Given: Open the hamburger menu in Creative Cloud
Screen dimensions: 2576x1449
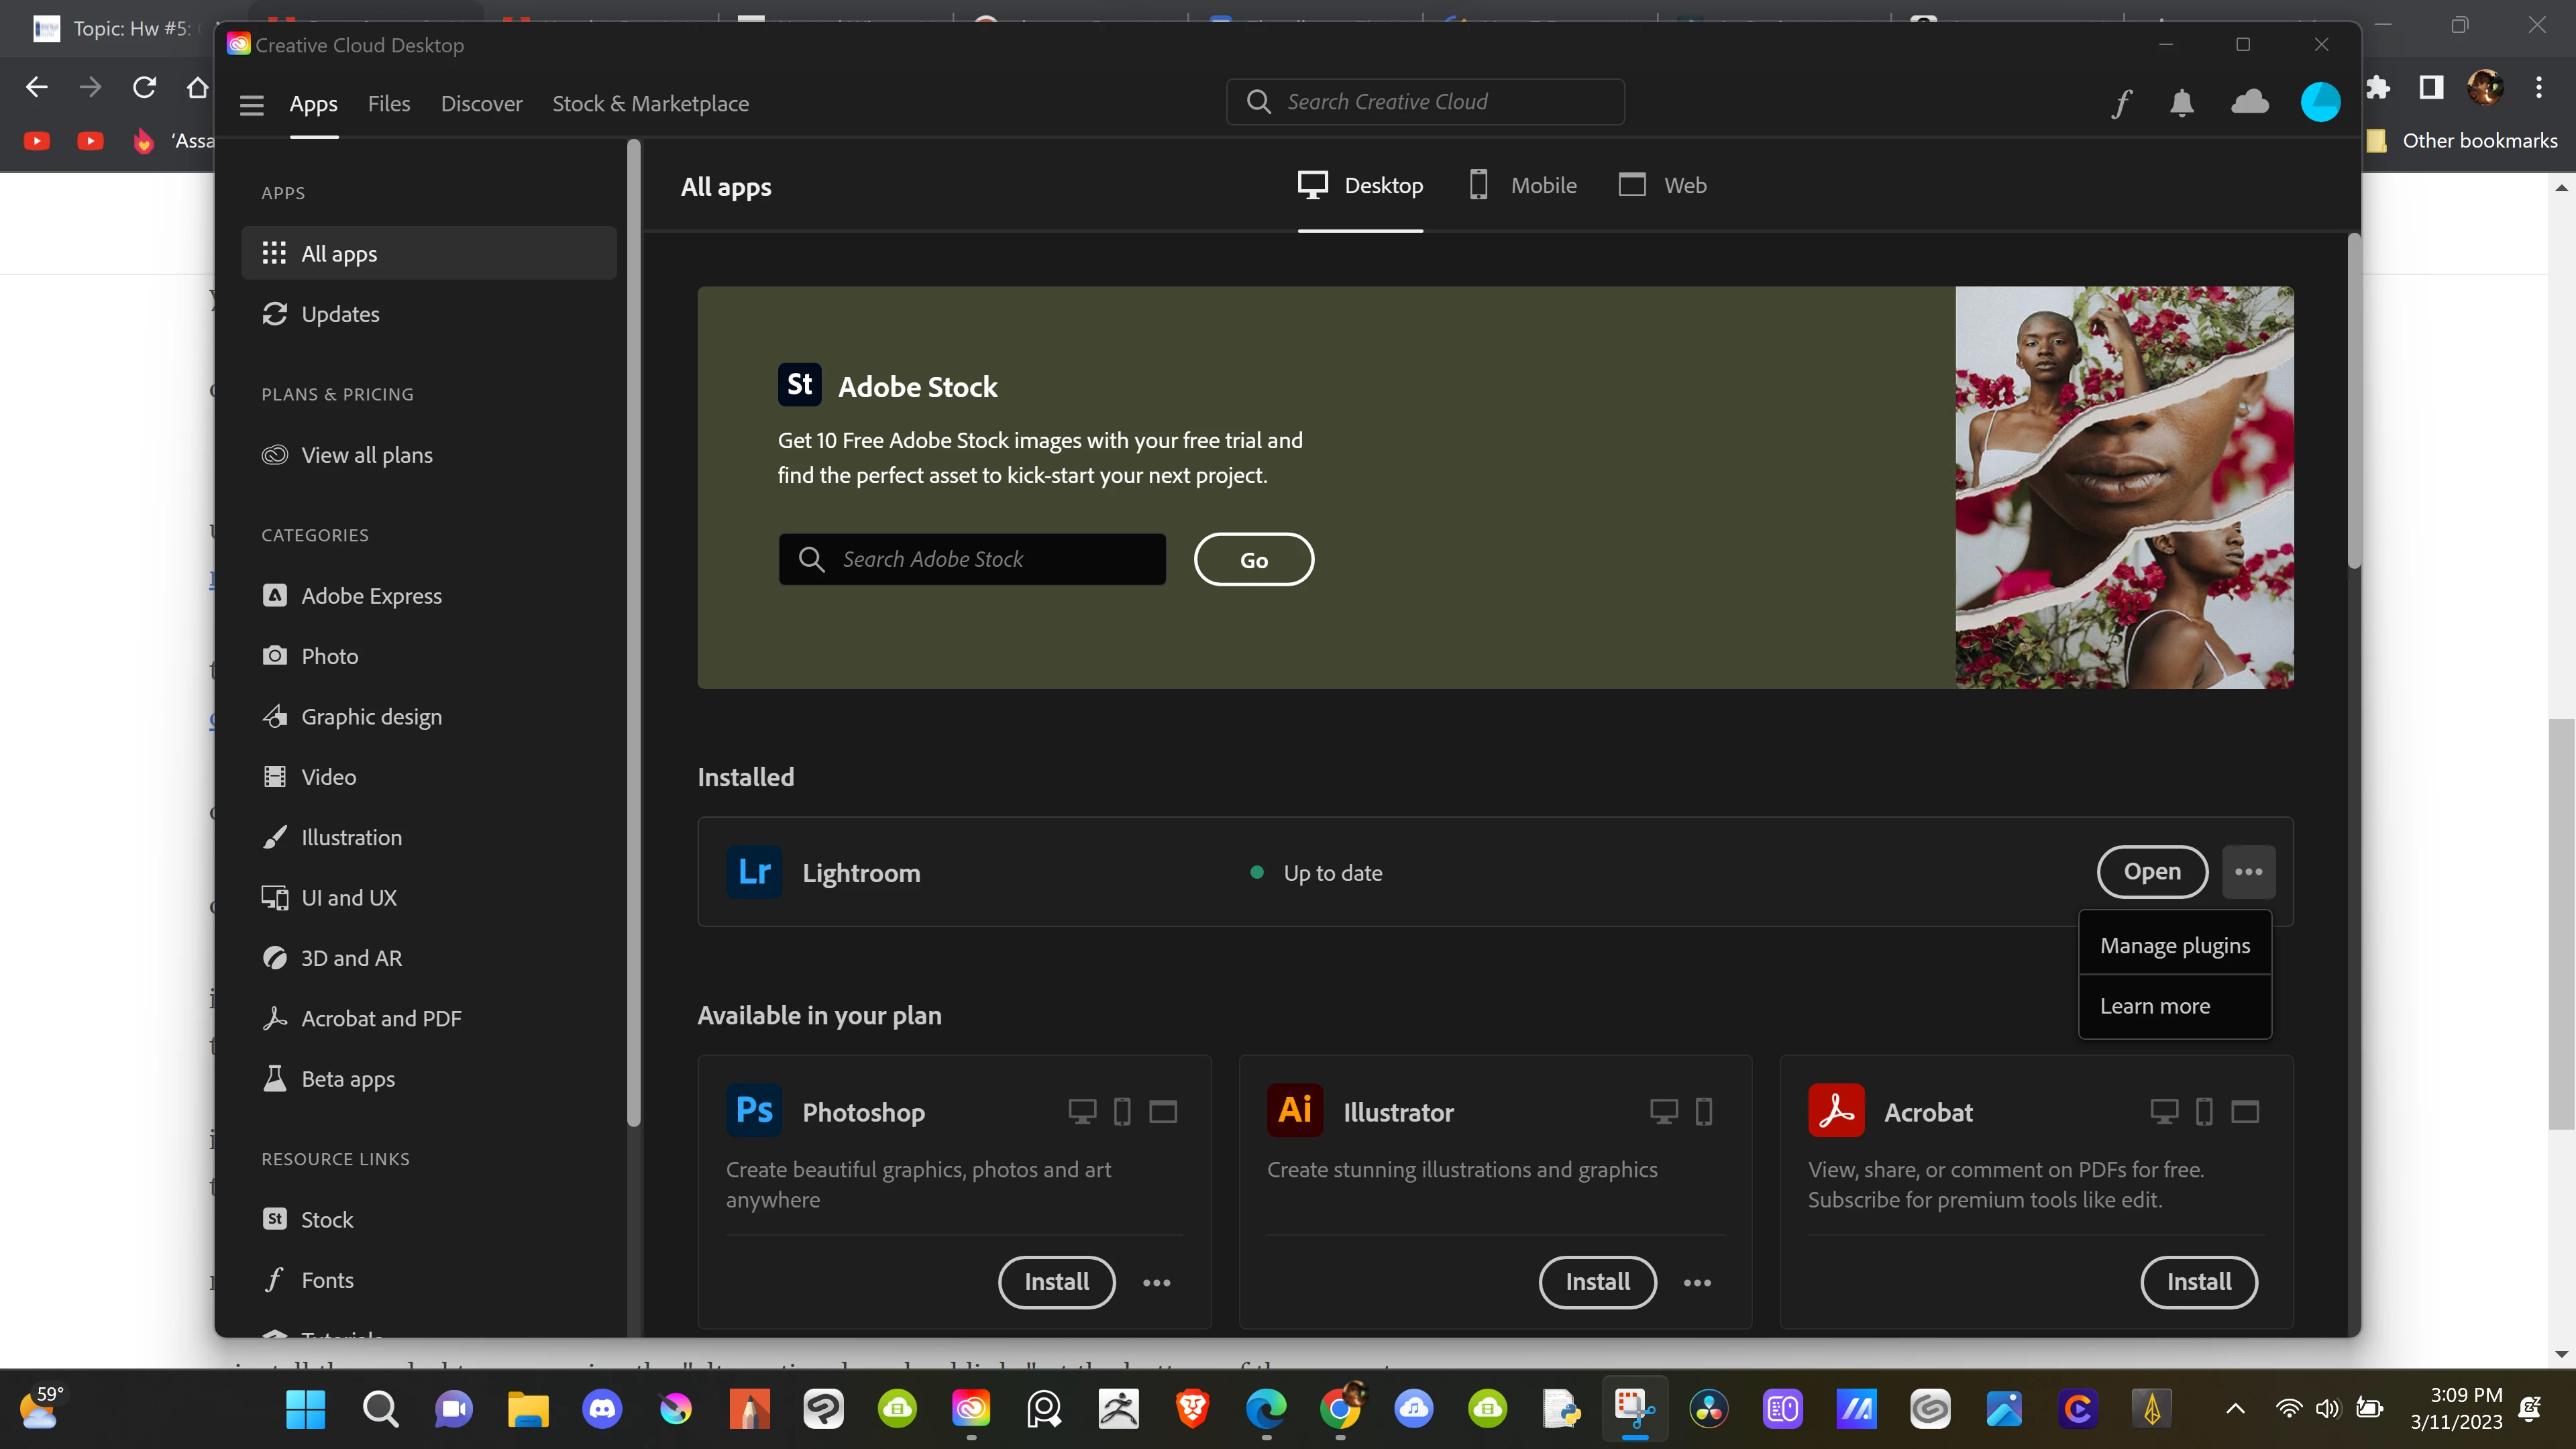Looking at the screenshot, I should point(252,105).
